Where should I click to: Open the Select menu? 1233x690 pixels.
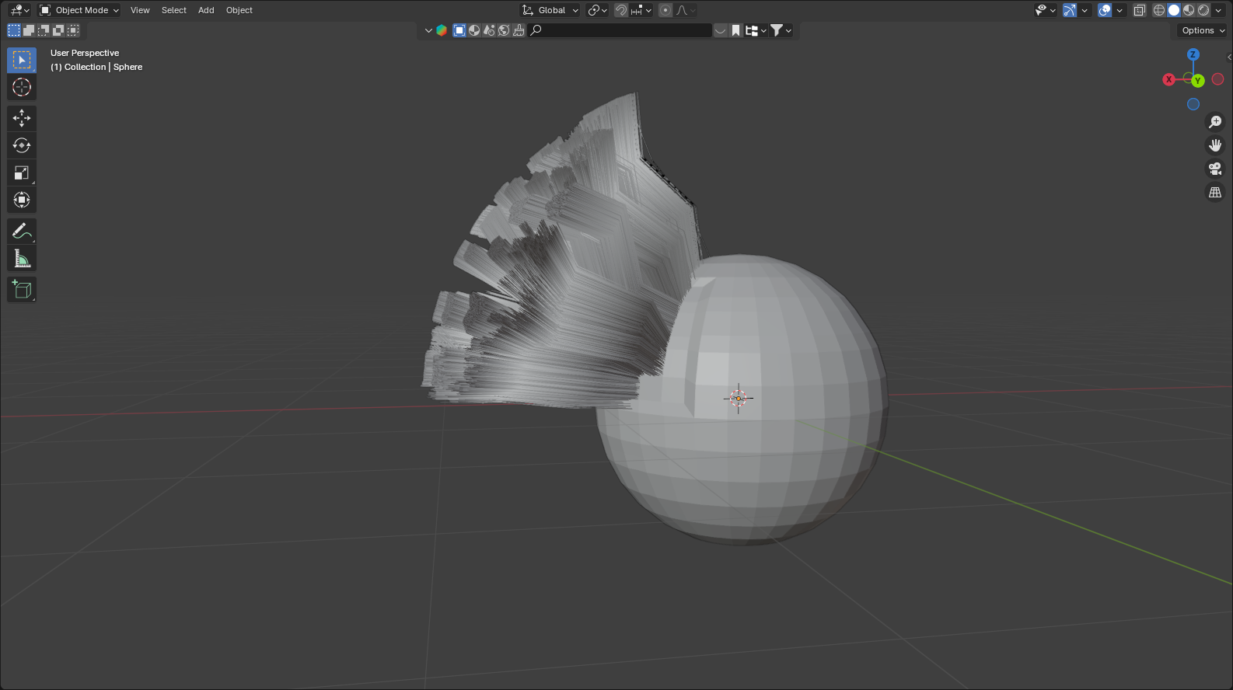(174, 10)
